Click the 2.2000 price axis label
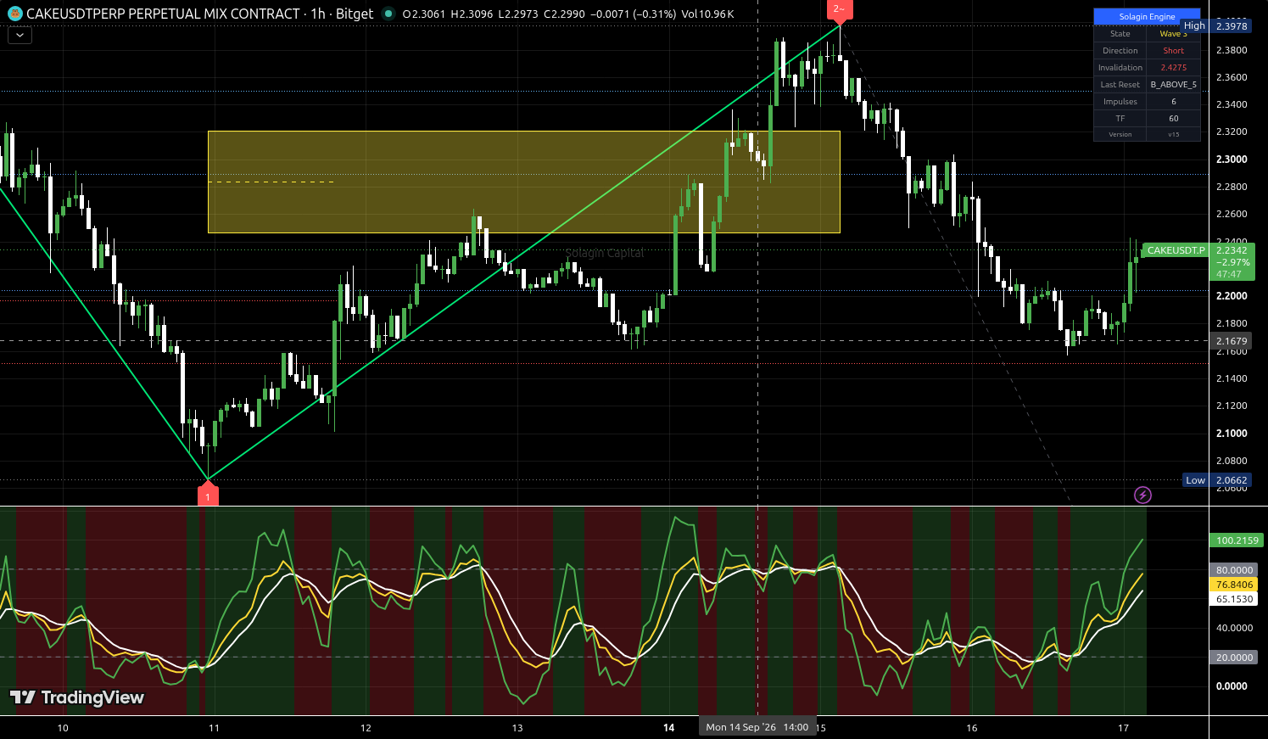Viewport: 1268px width, 739px height. click(x=1232, y=296)
